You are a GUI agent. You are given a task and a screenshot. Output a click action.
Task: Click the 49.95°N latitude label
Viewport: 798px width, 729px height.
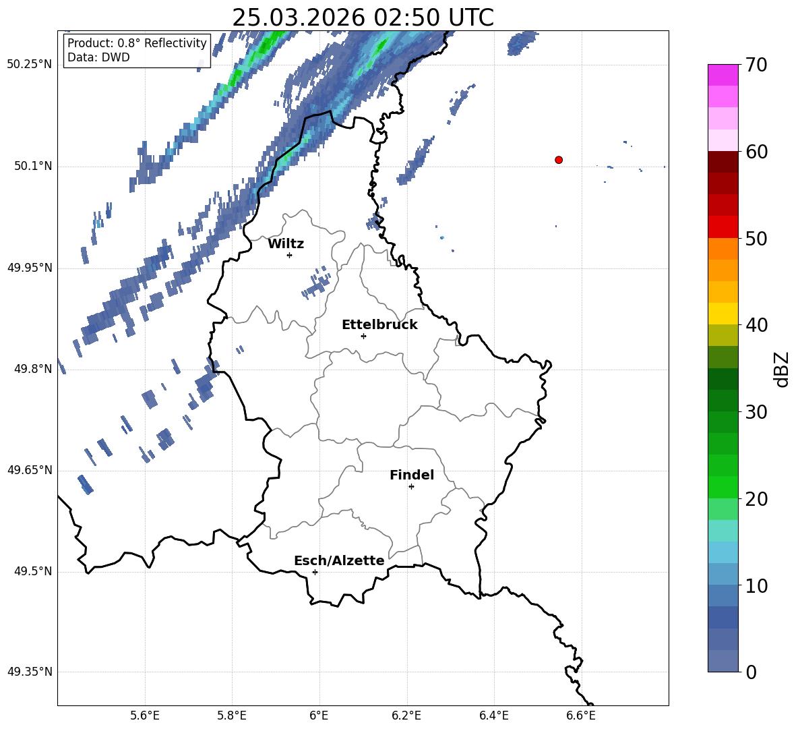tap(30, 268)
